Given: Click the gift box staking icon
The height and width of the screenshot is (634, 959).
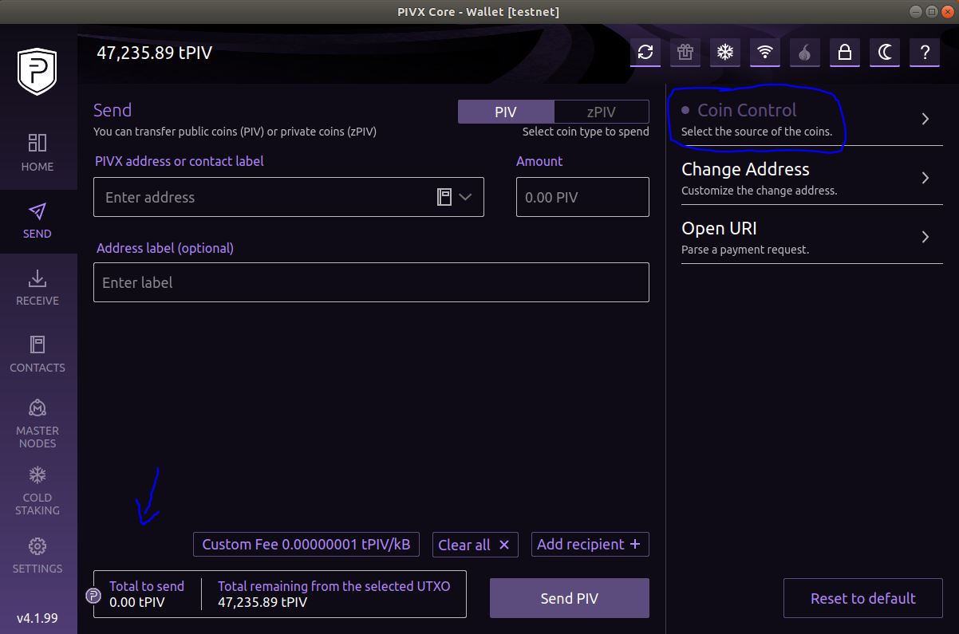Looking at the screenshot, I should coord(685,53).
